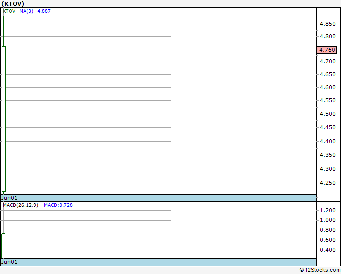This screenshot has height=274, width=341.
Task: Select the green KTOV legend label
Action: click(x=9, y=11)
